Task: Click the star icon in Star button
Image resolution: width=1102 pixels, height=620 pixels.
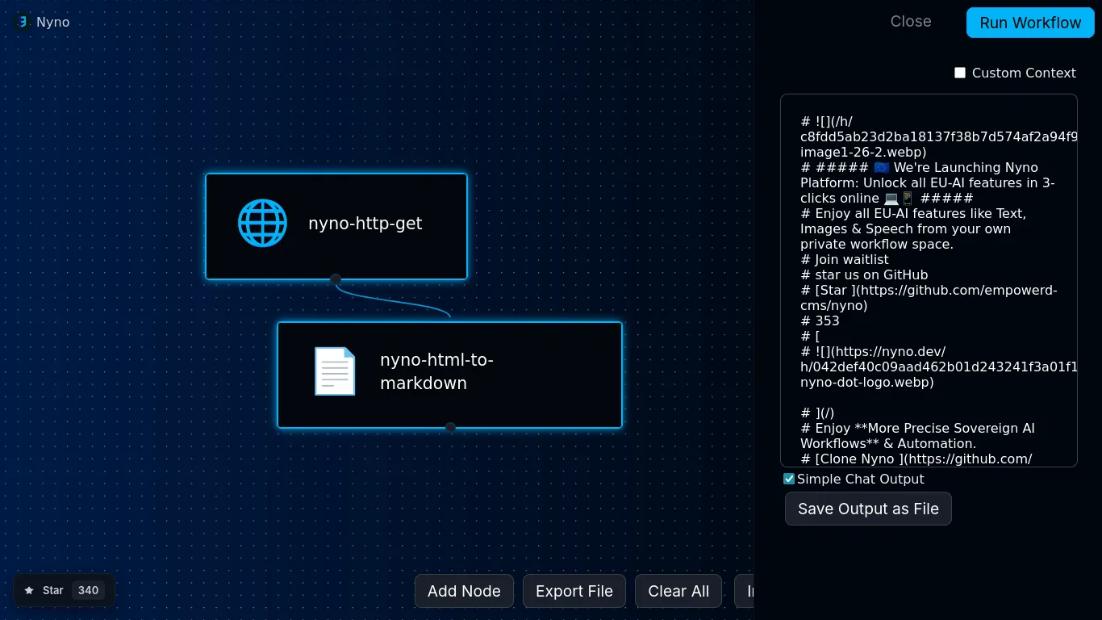Action: 29,590
